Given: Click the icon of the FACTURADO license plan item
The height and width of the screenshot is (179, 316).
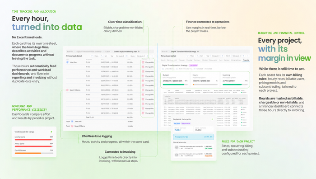Looking at the screenshot, I should point(177,147).
